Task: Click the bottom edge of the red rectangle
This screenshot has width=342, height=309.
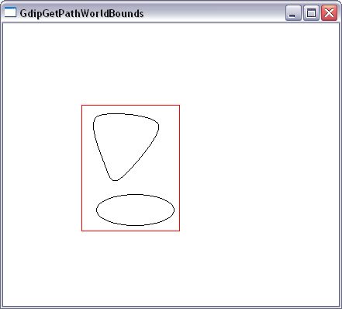Action: 130,231
